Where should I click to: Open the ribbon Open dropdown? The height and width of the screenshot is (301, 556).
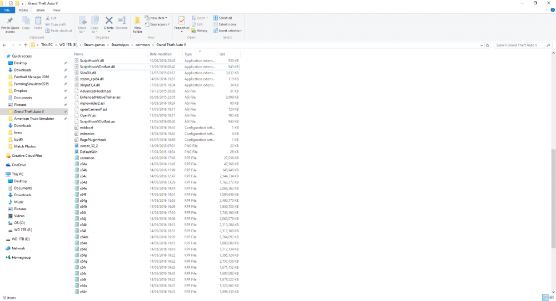coord(200,18)
